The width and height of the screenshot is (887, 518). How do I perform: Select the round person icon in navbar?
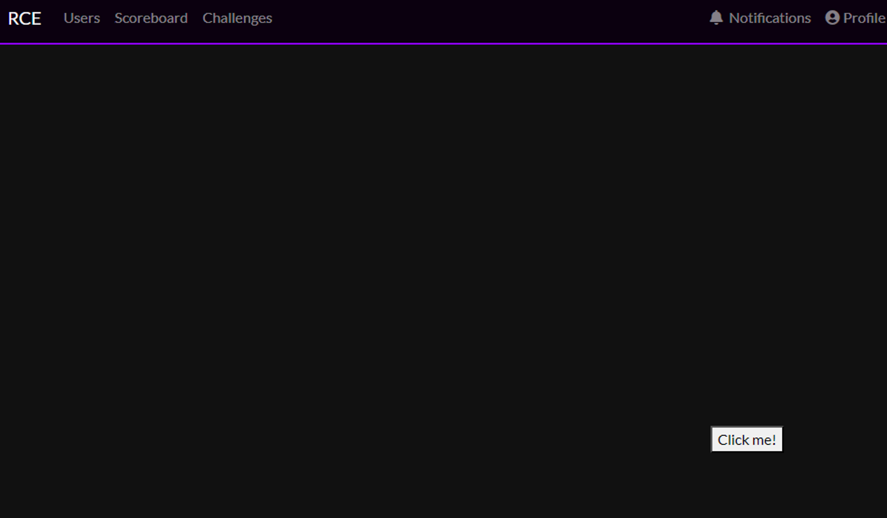coord(832,18)
